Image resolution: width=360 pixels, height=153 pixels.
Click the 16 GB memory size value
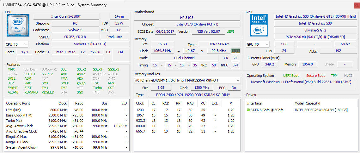pos(162,44)
